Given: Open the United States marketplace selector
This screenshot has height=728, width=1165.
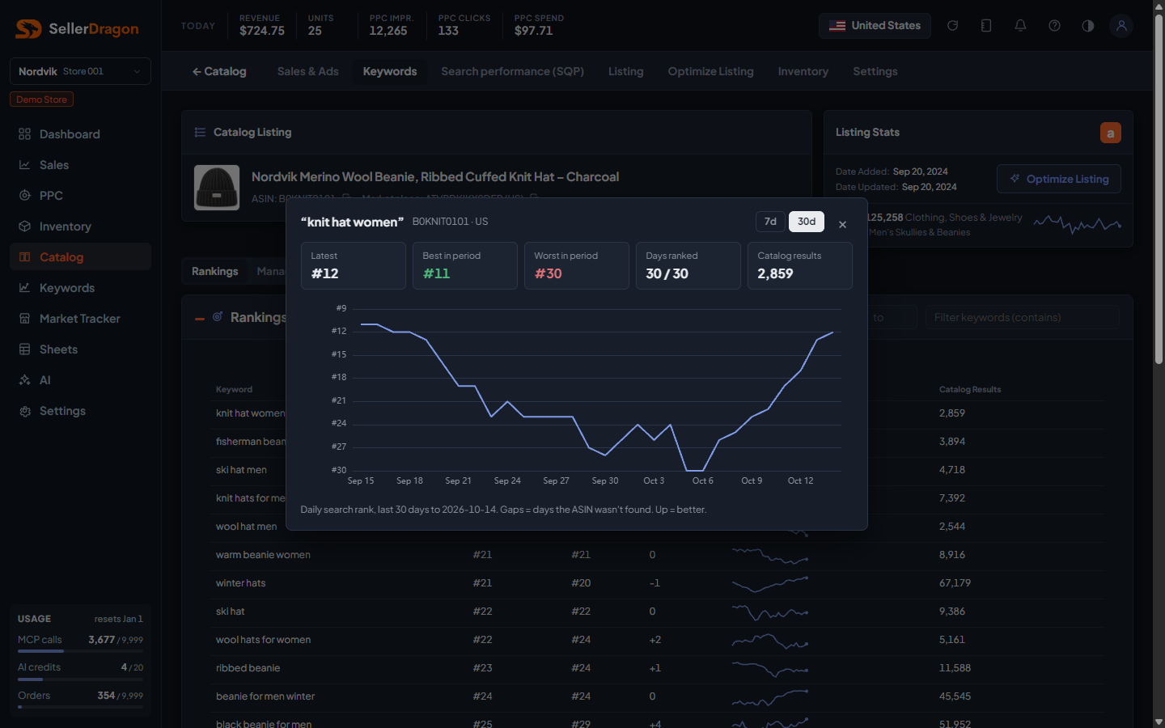Looking at the screenshot, I should [x=875, y=26].
